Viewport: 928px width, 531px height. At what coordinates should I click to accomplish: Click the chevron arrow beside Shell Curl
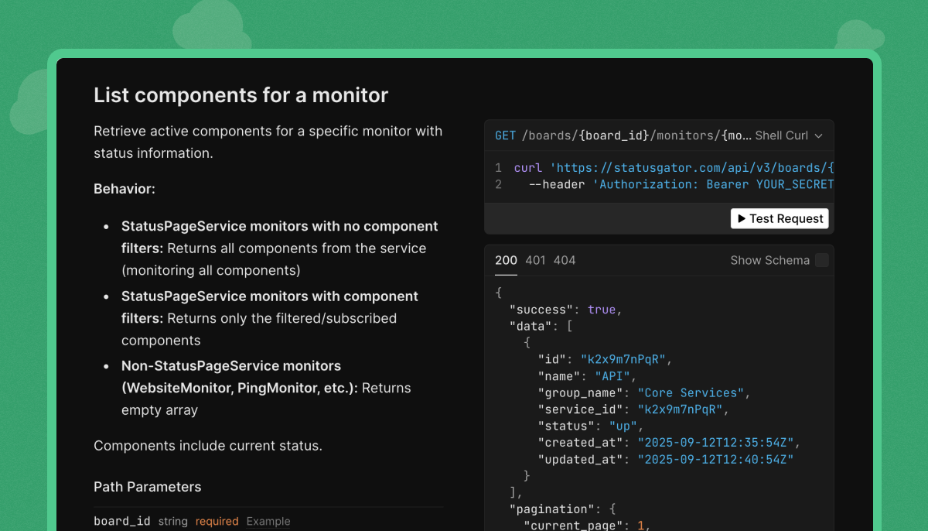pos(819,135)
